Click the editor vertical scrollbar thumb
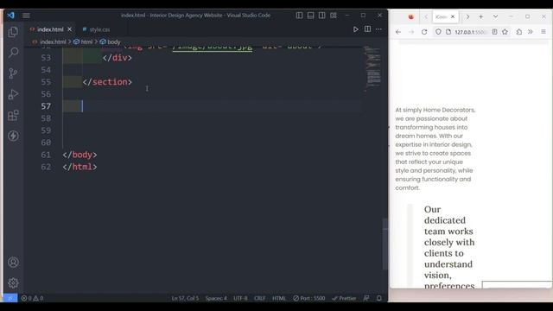553x311 pixels. pos(385,244)
